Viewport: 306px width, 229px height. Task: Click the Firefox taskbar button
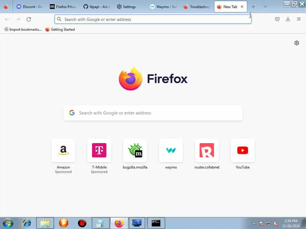(119, 223)
